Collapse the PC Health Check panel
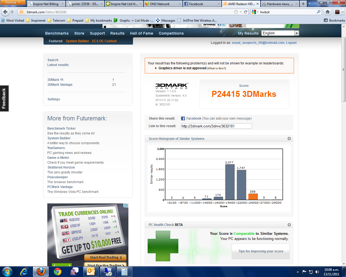Viewport: 346px width, 277px height. click(289, 225)
